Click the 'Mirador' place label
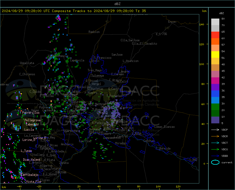 120,143
